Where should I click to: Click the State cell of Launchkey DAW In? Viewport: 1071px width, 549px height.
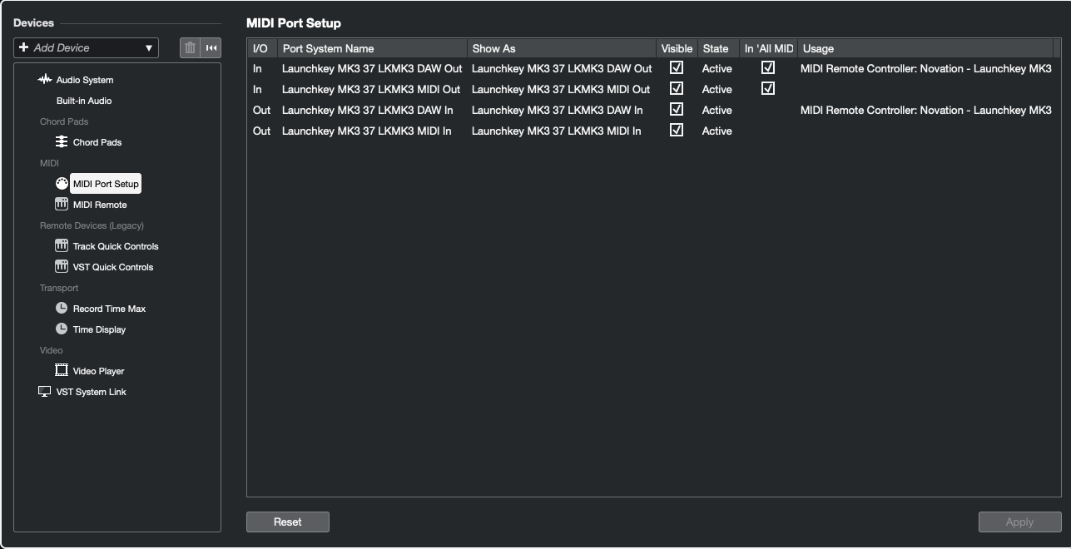(716, 110)
